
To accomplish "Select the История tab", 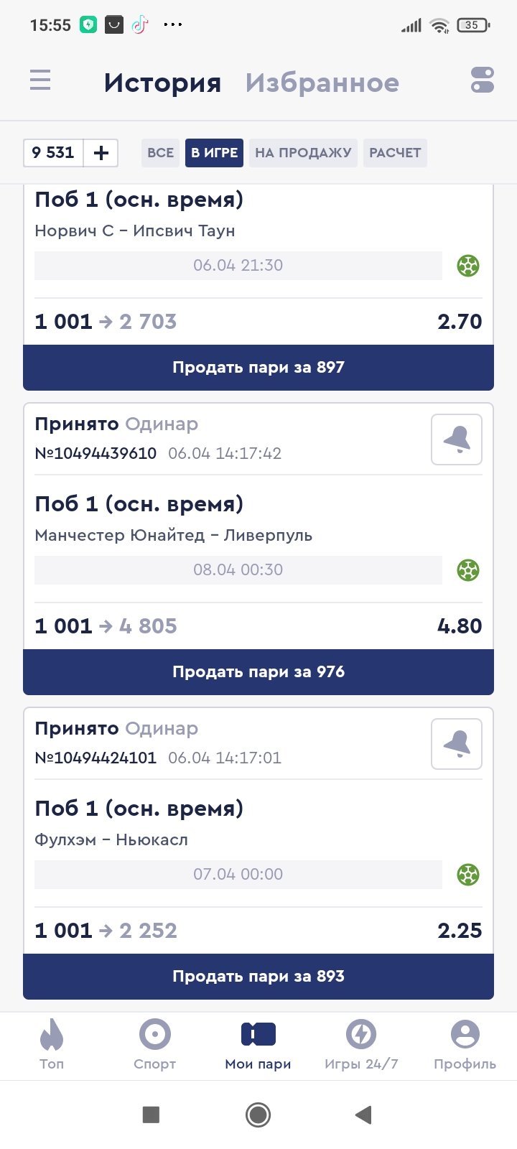I will coord(162,83).
